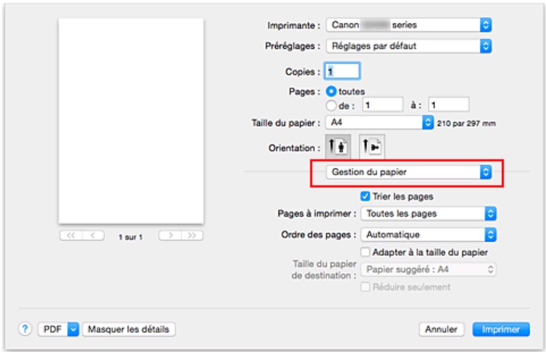The height and width of the screenshot is (352, 546).
Task: Click the '1 sur 1' page indicator
Action: [x=131, y=237]
